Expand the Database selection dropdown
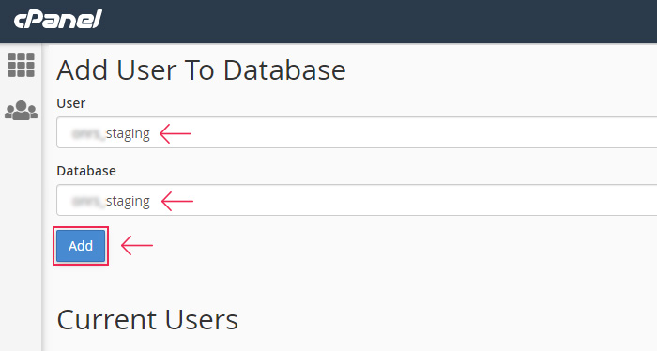Screen dimensions: 657x351 tap(357, 200)
